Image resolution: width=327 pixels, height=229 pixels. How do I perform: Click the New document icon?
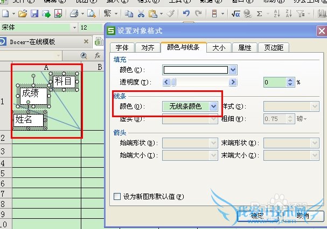coord(5,14)
